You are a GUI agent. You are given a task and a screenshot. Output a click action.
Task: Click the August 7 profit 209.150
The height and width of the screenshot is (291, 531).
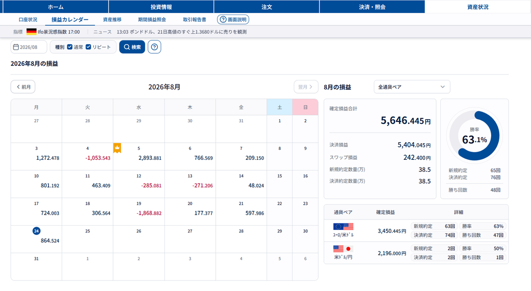pos(255,158)
